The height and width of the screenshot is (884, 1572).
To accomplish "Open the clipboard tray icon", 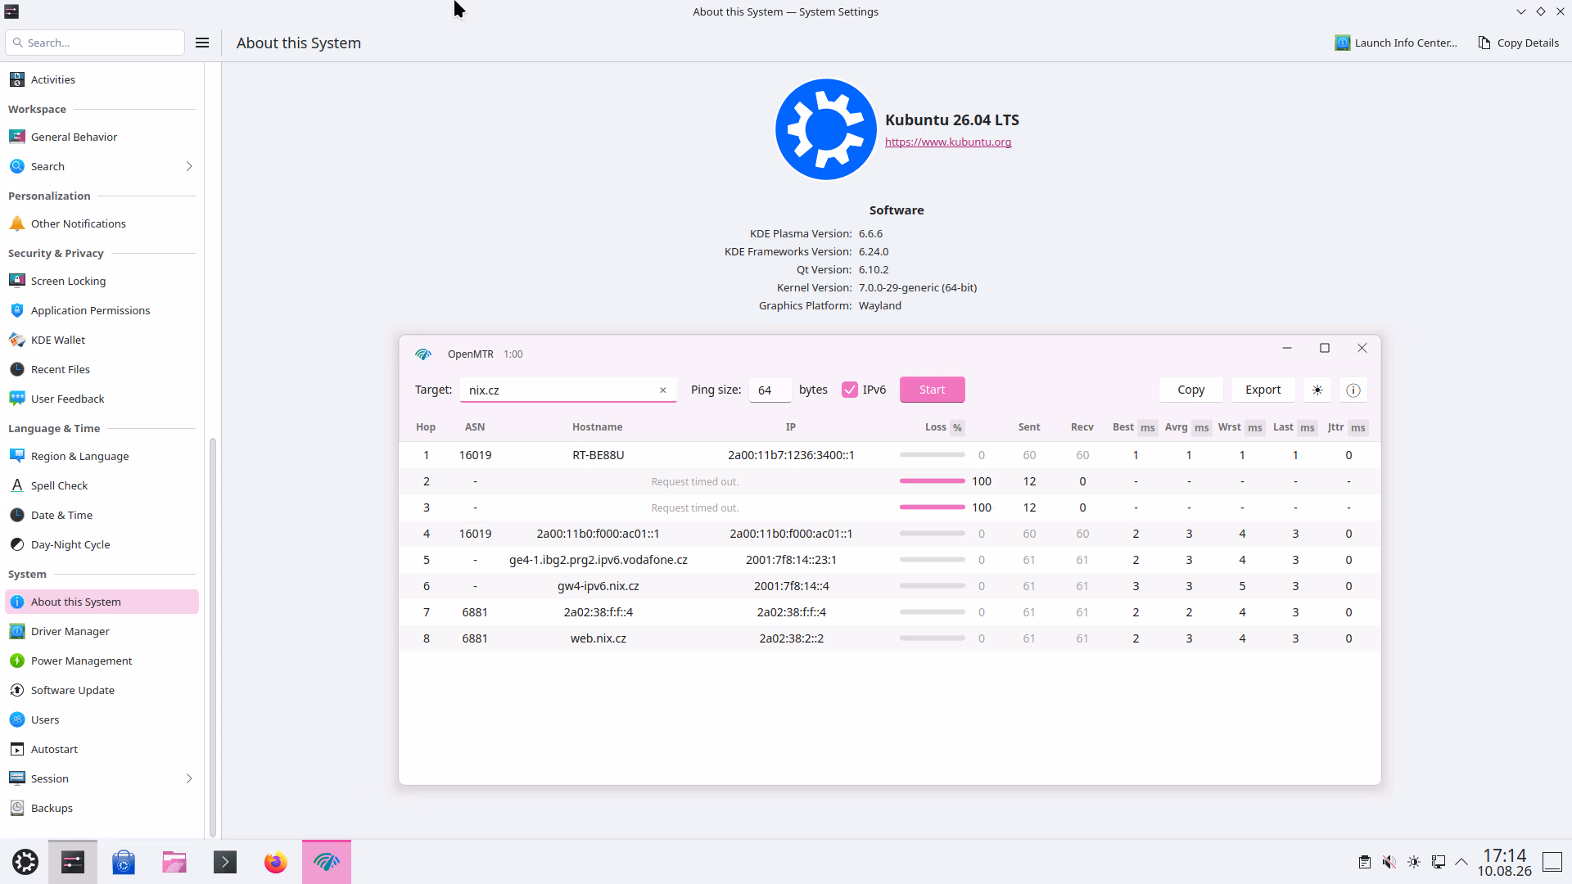I will pyautogui.click(x=1365, y=862).
